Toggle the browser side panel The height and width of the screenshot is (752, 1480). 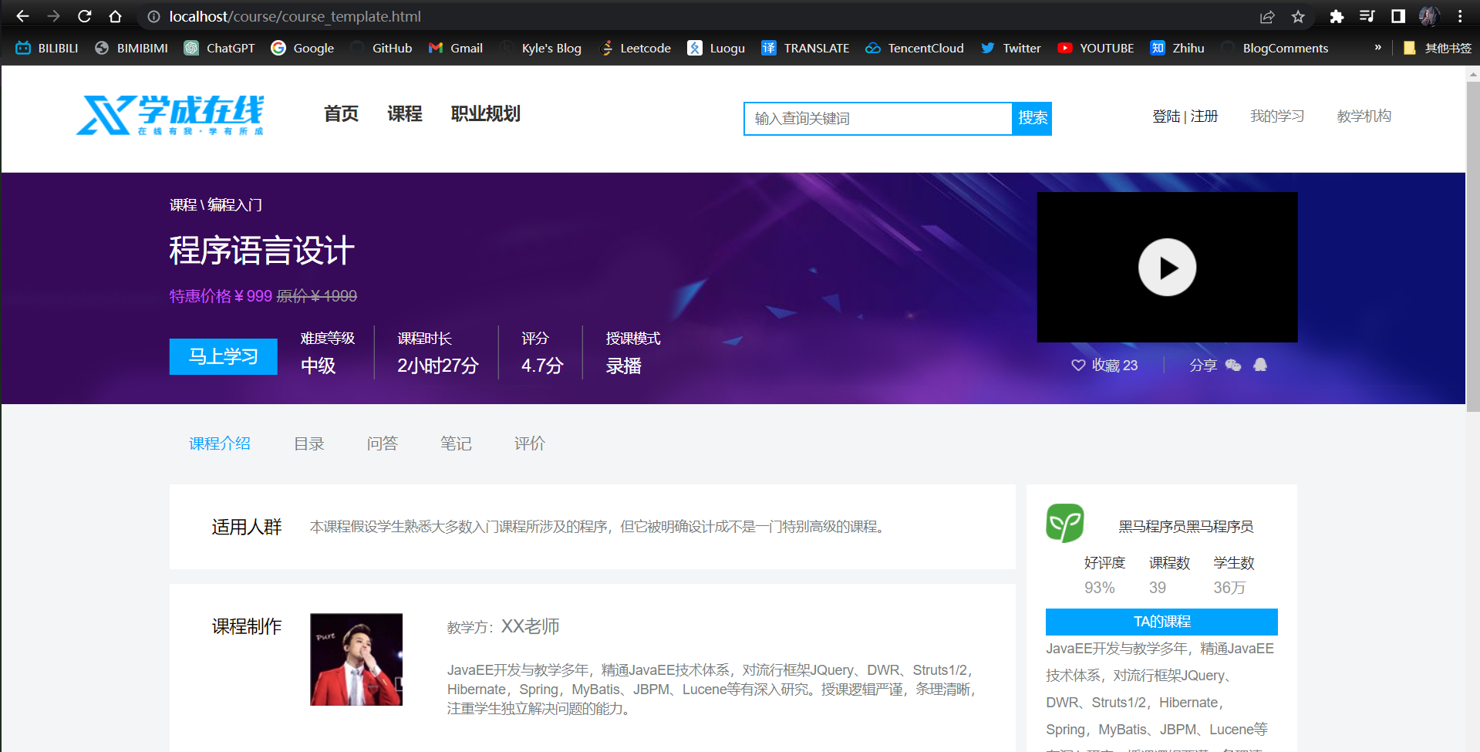tap(1397, 16)
